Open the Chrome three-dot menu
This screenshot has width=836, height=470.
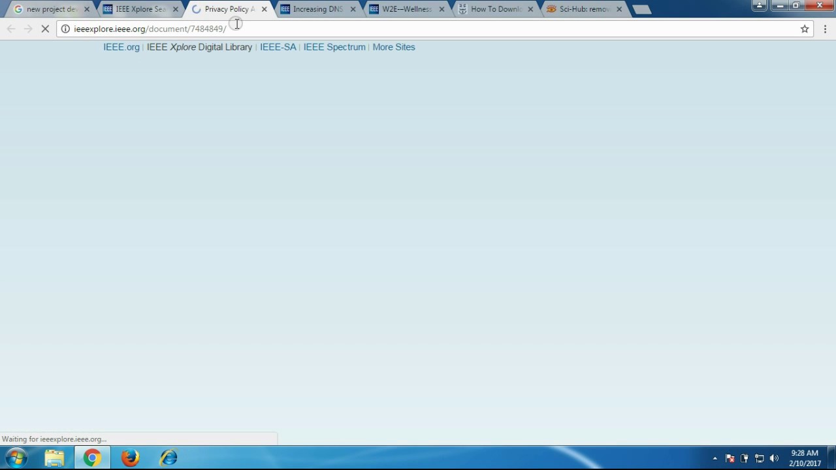825,29
